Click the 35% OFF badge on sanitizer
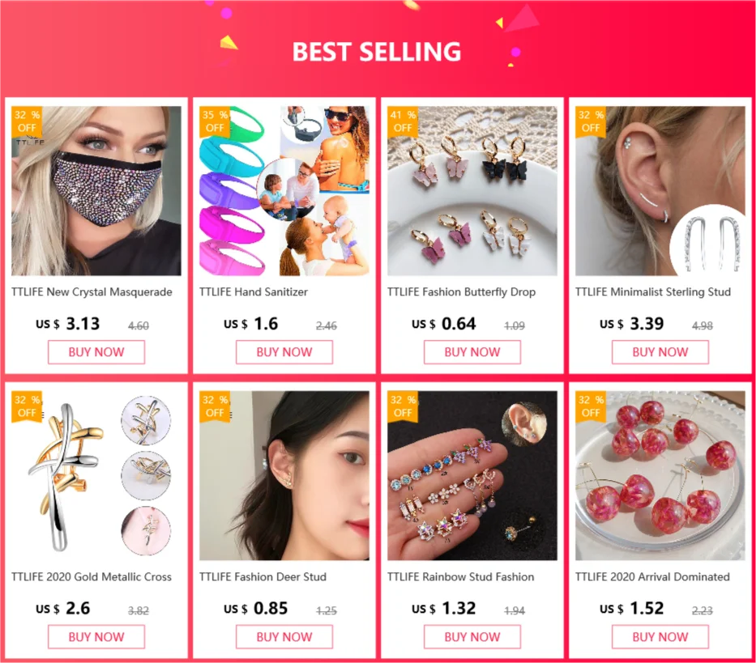Viewport: 756px width, 663px height. tap(215, 121)
